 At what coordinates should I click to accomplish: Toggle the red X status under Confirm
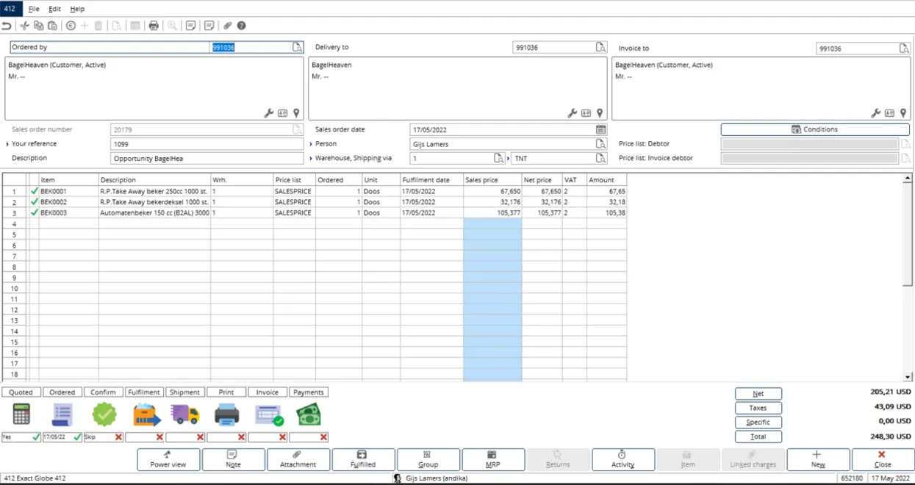click(x=118, y=437)
